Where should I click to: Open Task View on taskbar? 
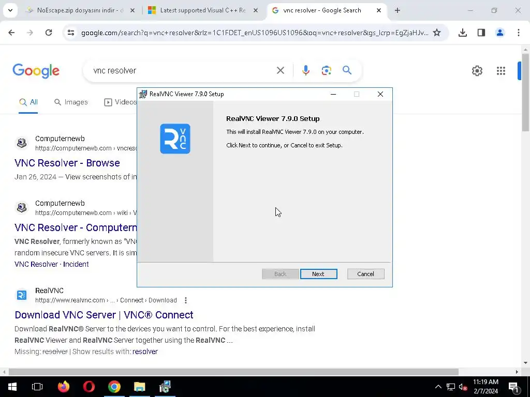[x=37, y=387]
